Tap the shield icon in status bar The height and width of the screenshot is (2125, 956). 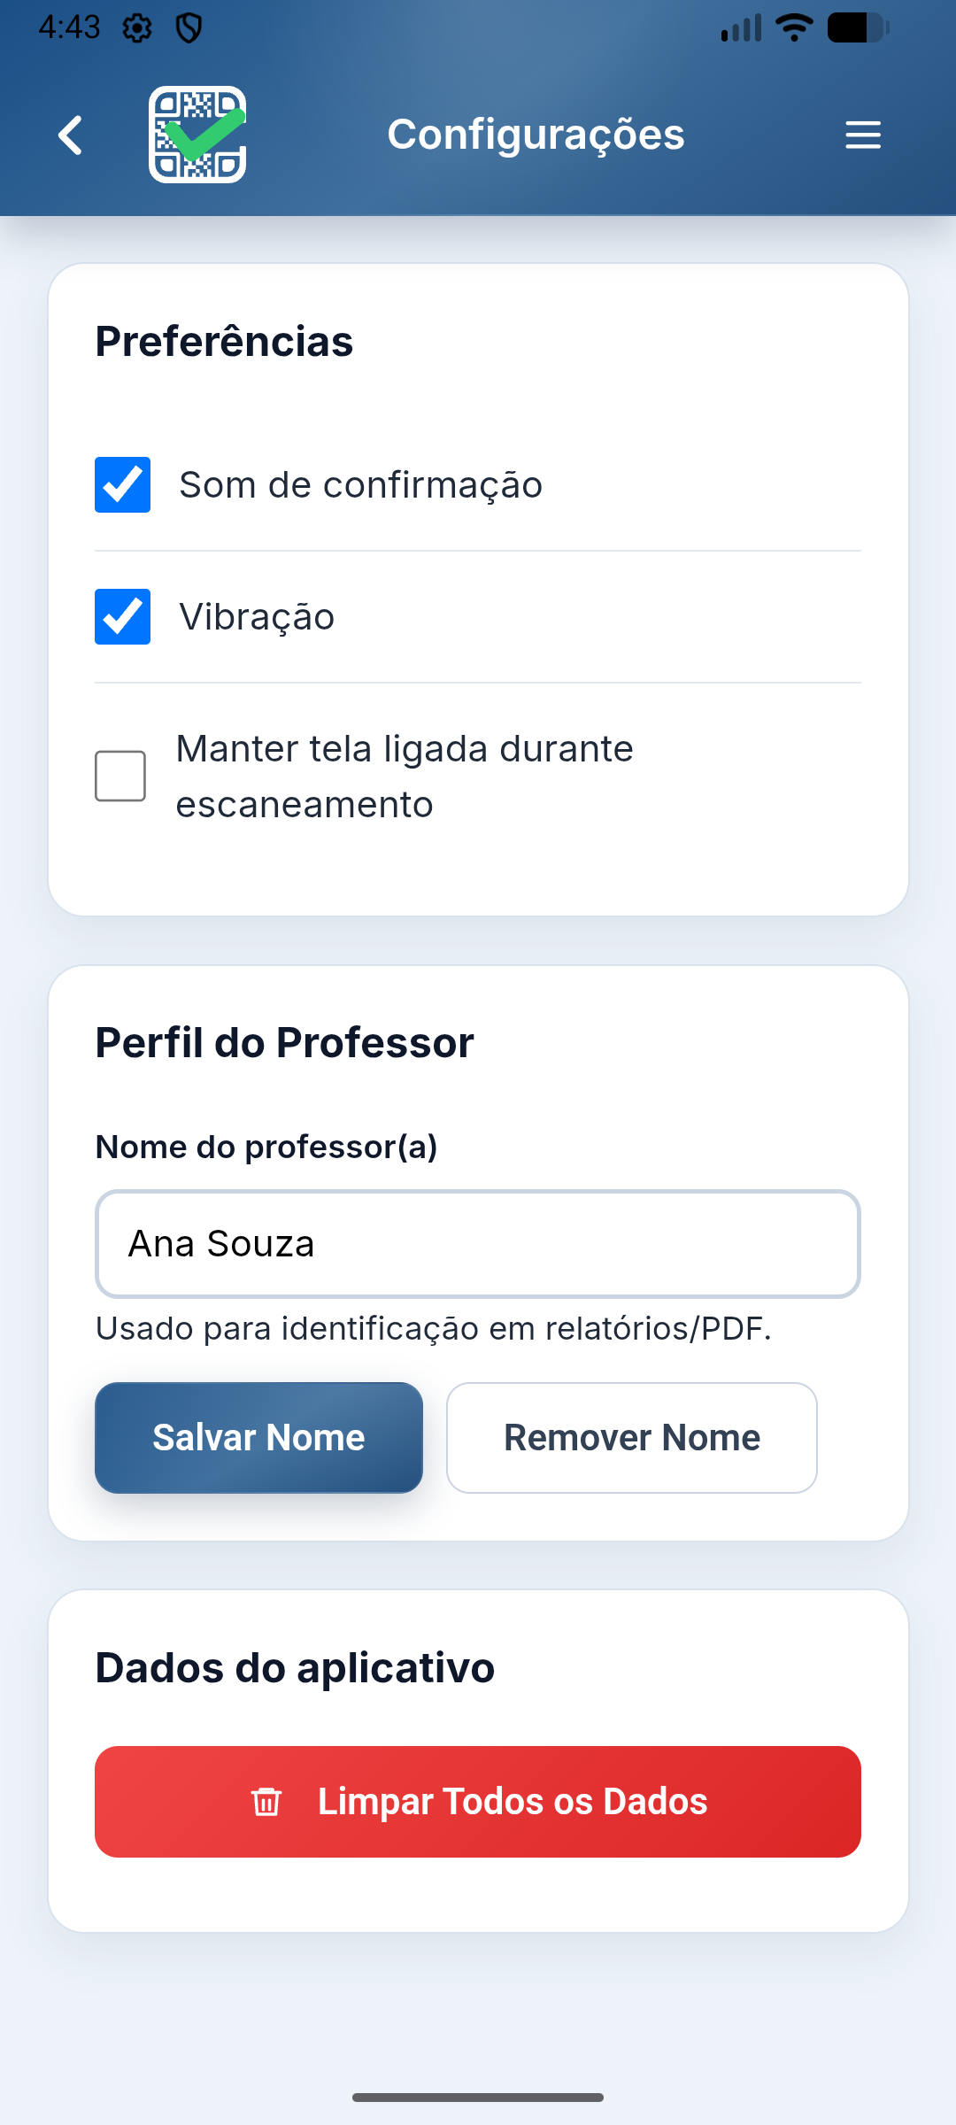[x=189, y=29]
